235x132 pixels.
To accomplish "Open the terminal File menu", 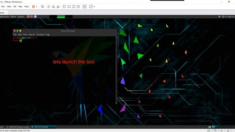I will [15, 34].
